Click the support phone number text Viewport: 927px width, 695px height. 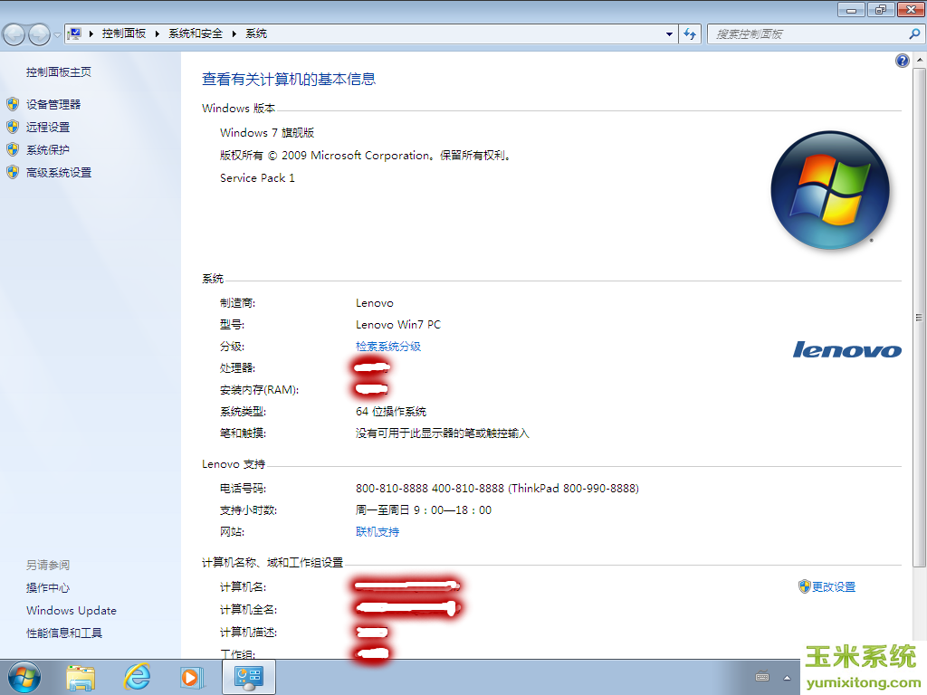(497, 489)
